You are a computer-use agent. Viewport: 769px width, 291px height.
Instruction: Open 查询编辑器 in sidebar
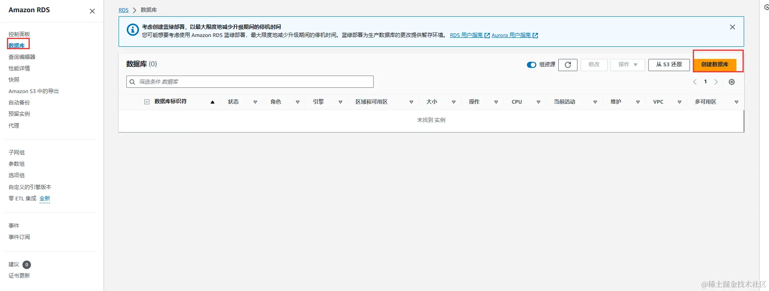(22, 57)
